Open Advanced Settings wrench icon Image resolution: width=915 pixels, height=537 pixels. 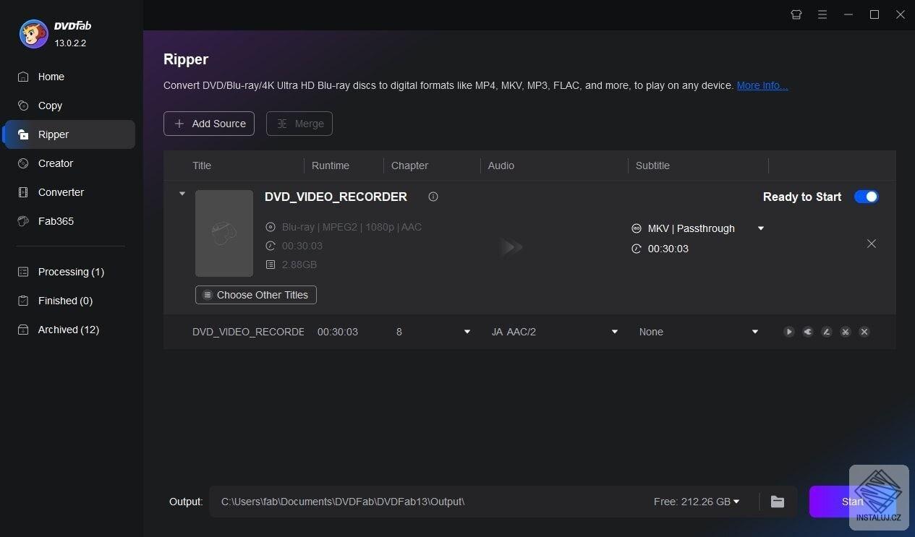point(808,332)
